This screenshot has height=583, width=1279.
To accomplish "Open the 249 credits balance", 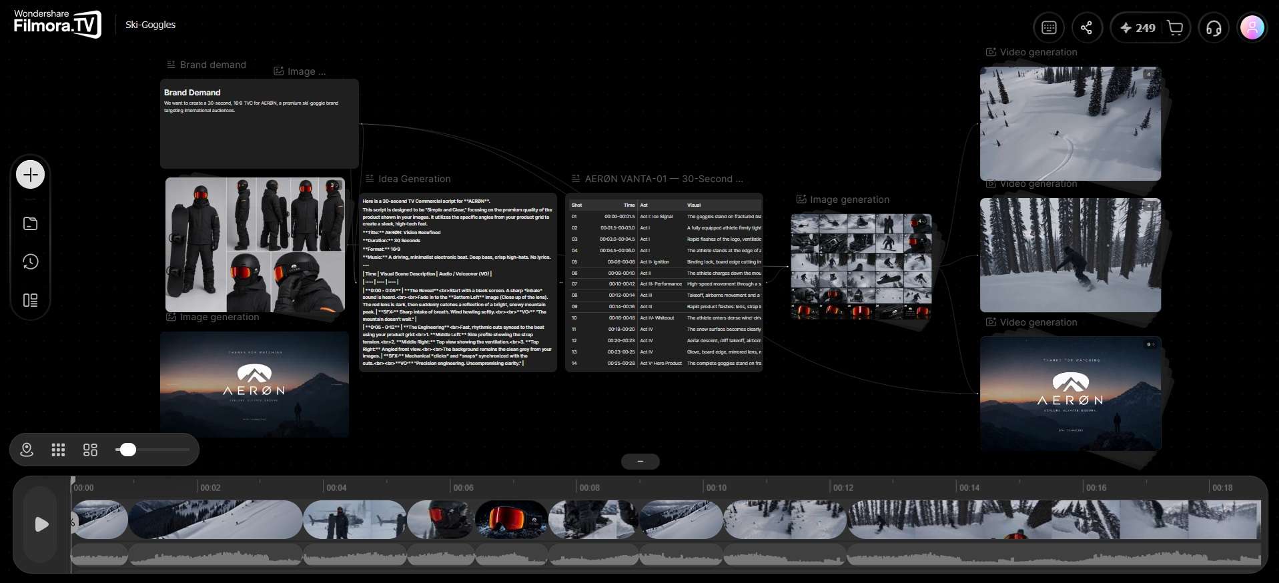I will tap(1138, 27).
